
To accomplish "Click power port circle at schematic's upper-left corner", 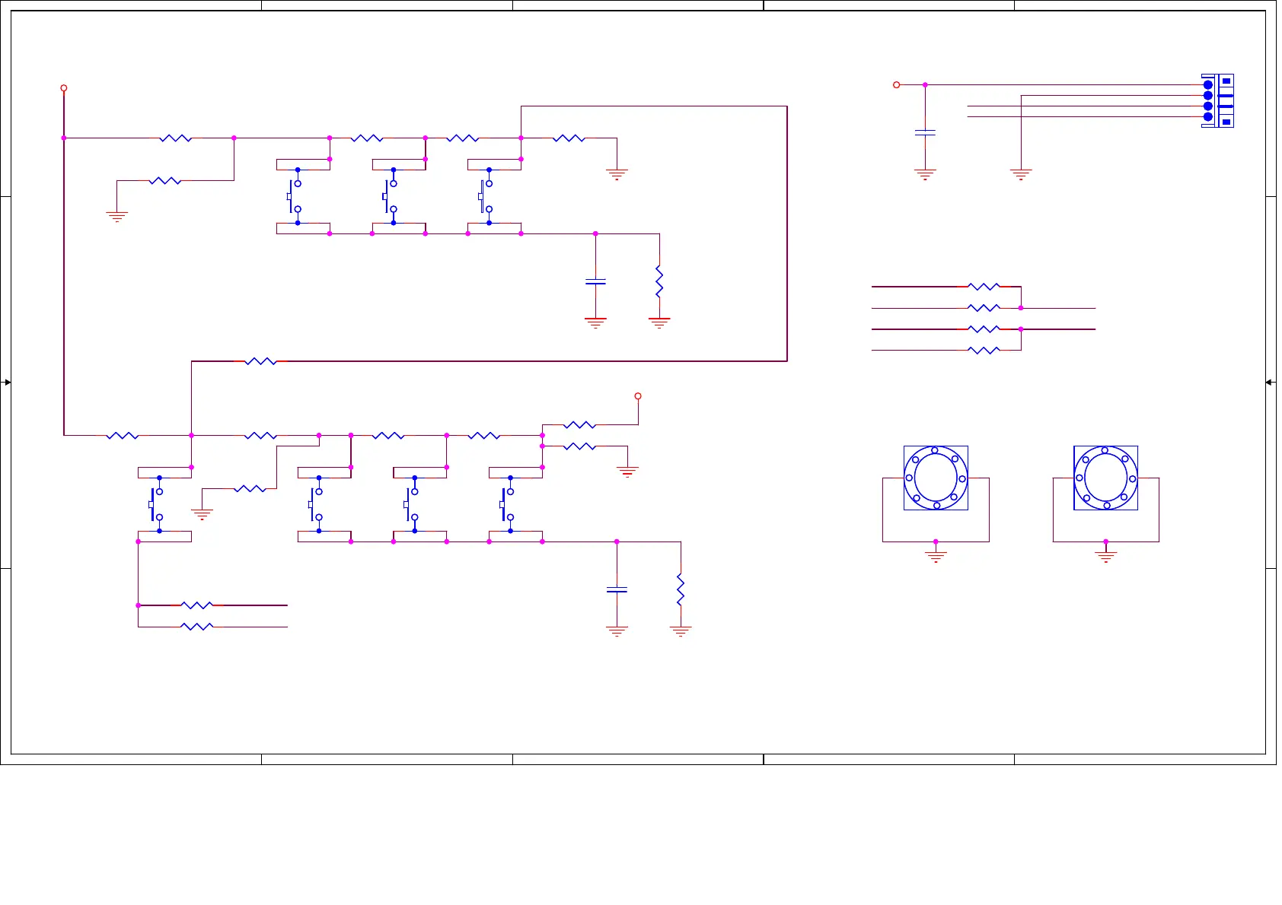I will tap(64, 88).
